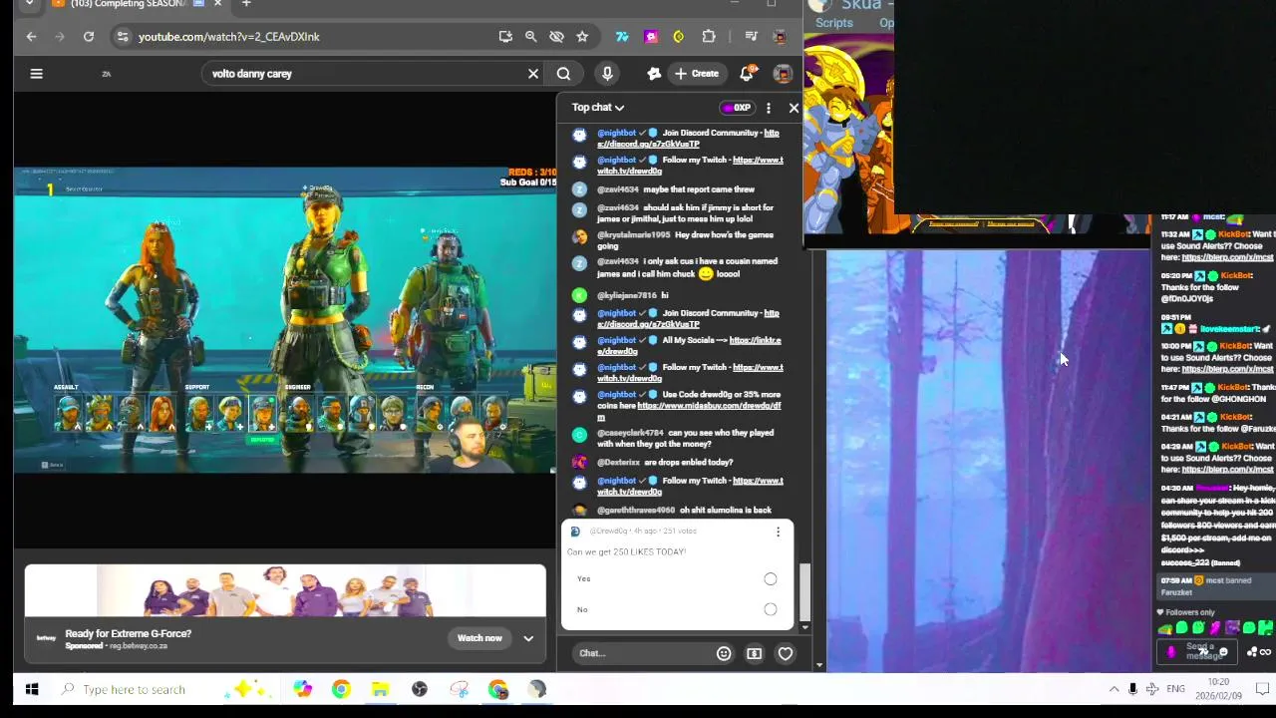Open the chat emoji picker
1276x718 pixels.
coord(724,654)
